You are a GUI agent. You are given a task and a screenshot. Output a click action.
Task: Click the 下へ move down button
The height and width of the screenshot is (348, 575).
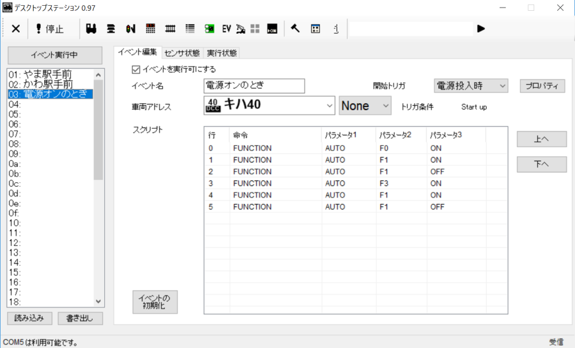click(x=542, y=164)
